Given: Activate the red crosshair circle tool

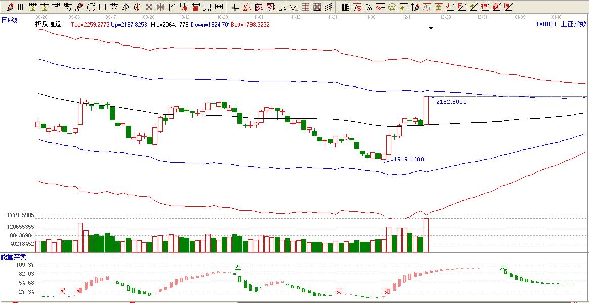Looking at the screenshot, I should pos(137,7).
